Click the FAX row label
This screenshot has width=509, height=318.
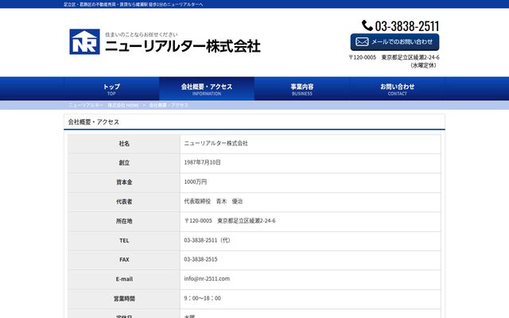pos(124,260)
